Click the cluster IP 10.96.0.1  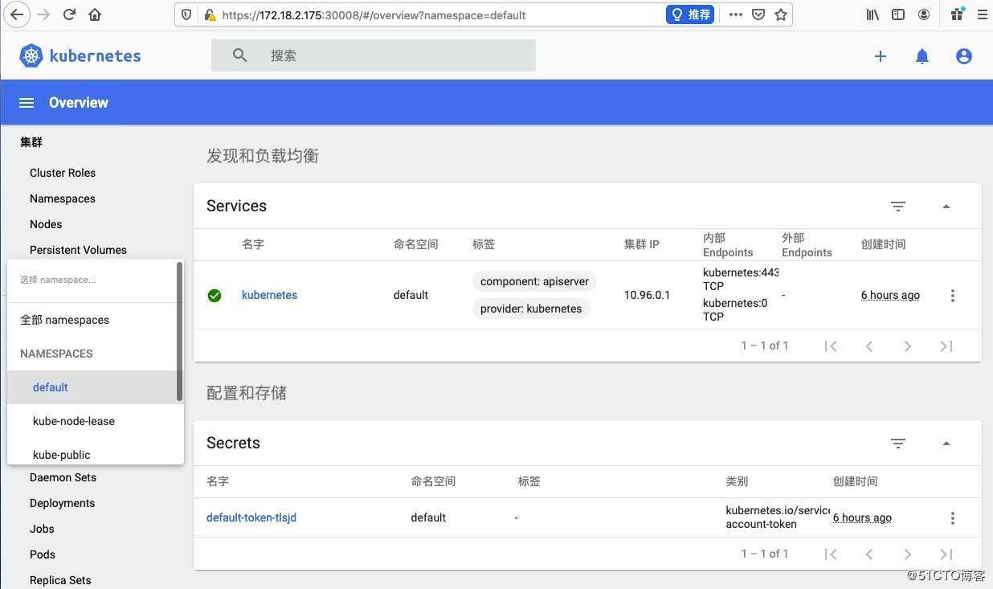(x=647, y=295)
